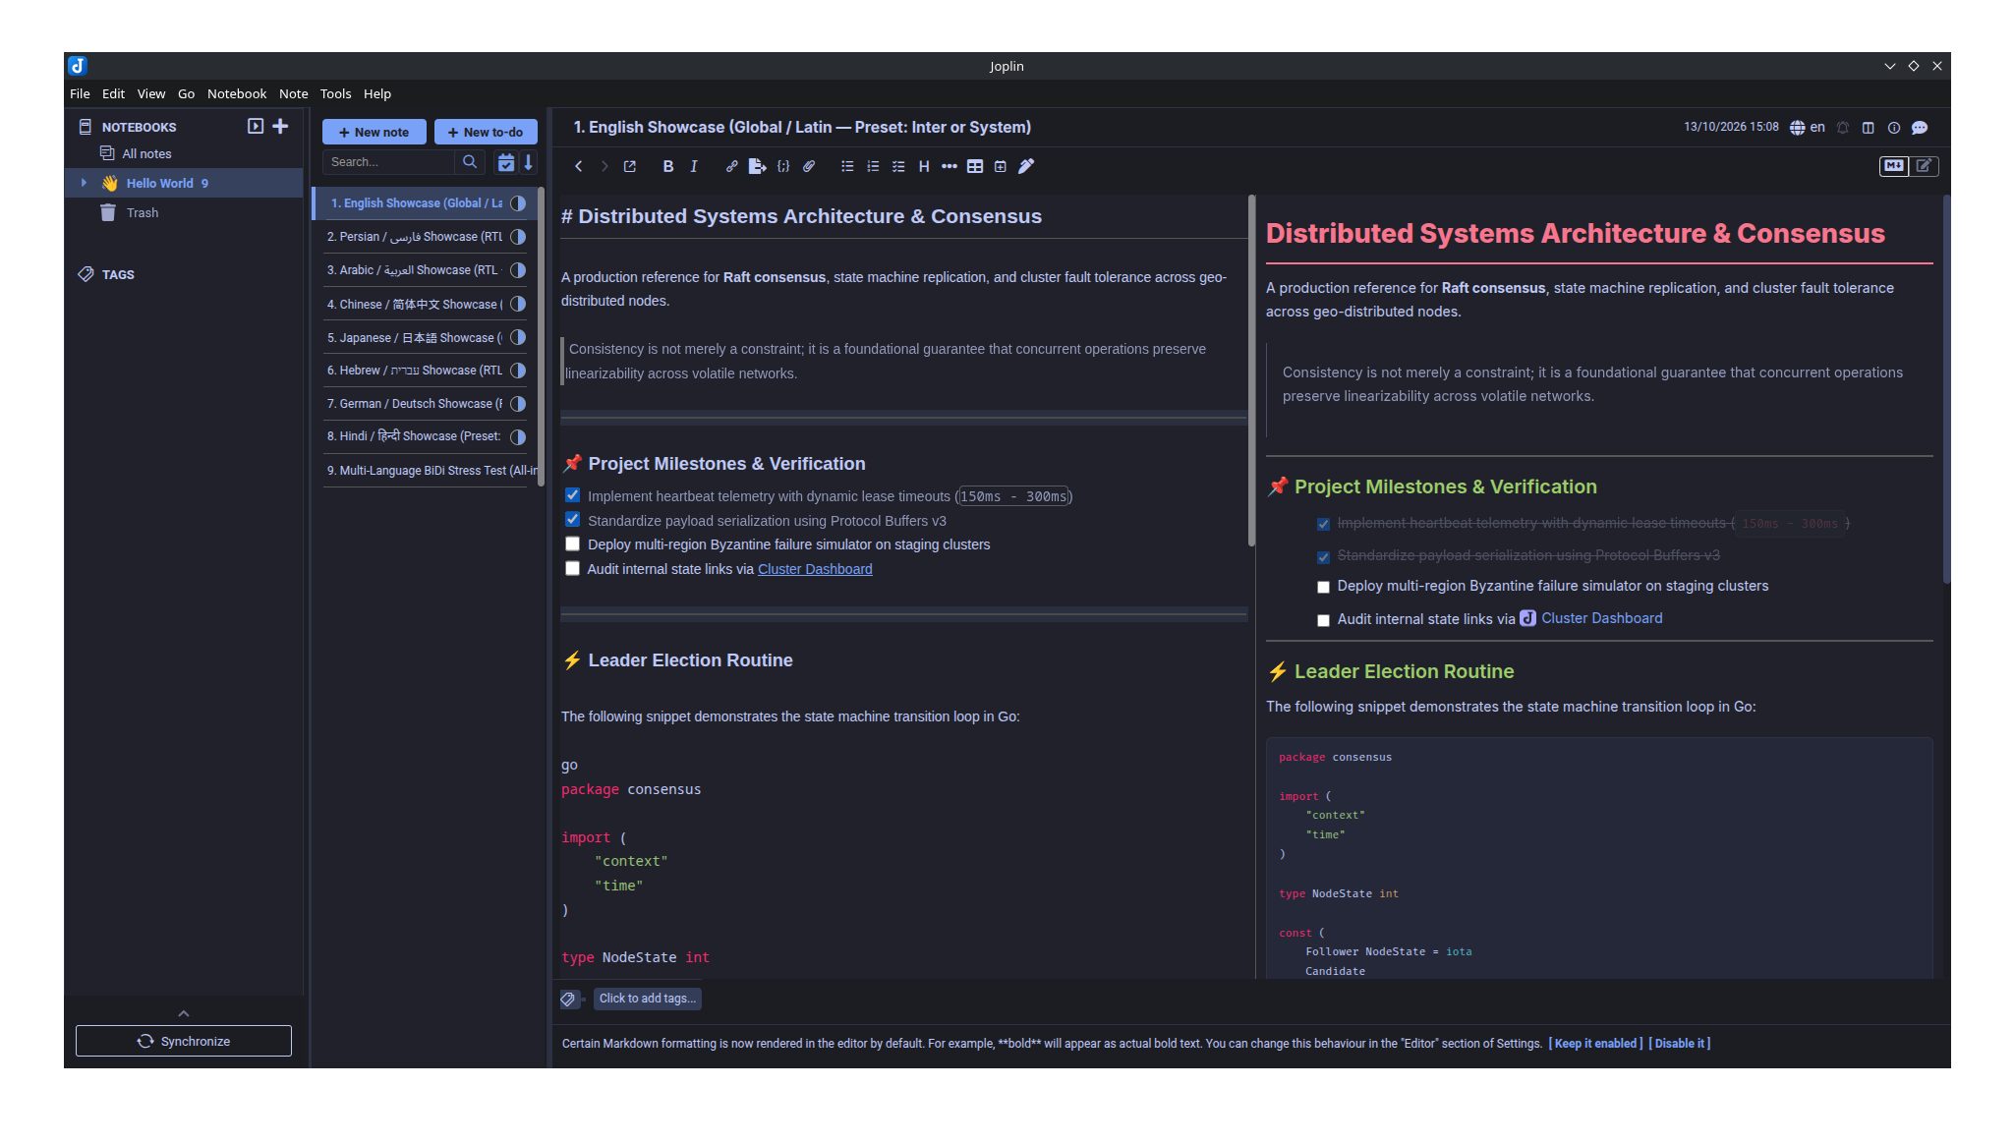The image size is (2015, 1144).
Task: Create a new note
Action: [374, 133]
